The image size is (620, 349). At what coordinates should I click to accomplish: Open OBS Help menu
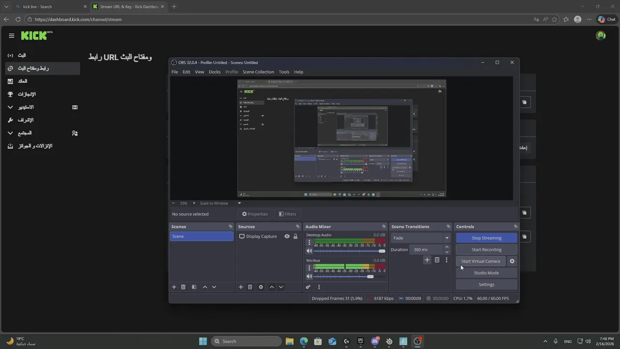click(298, 72)
